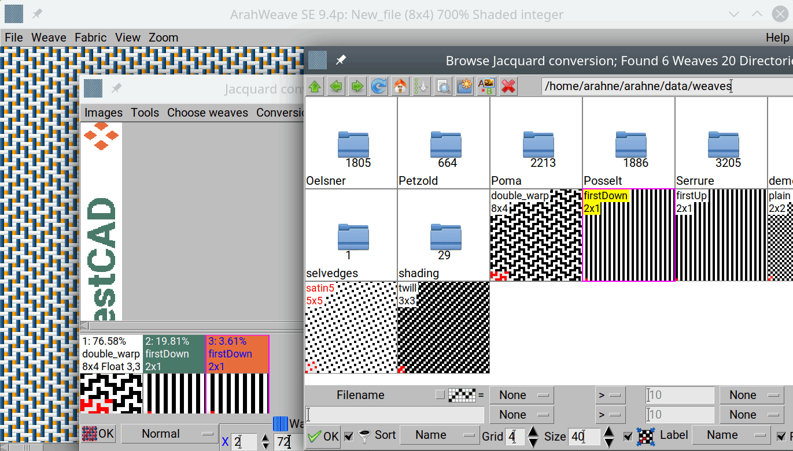Go to home directory icon
The image size is (793, 451).
400,87
